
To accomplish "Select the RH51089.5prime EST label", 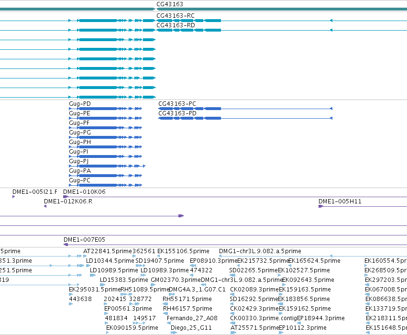I will tap(145, 289).
